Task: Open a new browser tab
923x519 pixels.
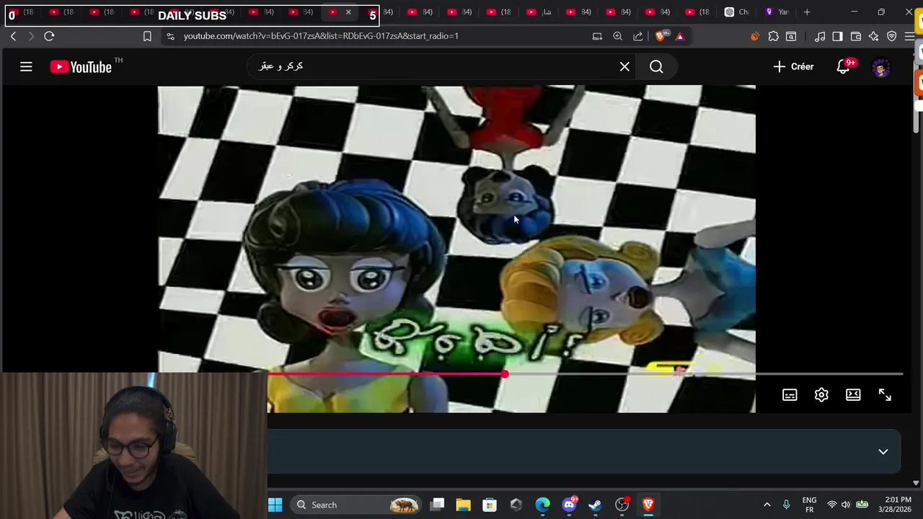Action: point(807,12)
